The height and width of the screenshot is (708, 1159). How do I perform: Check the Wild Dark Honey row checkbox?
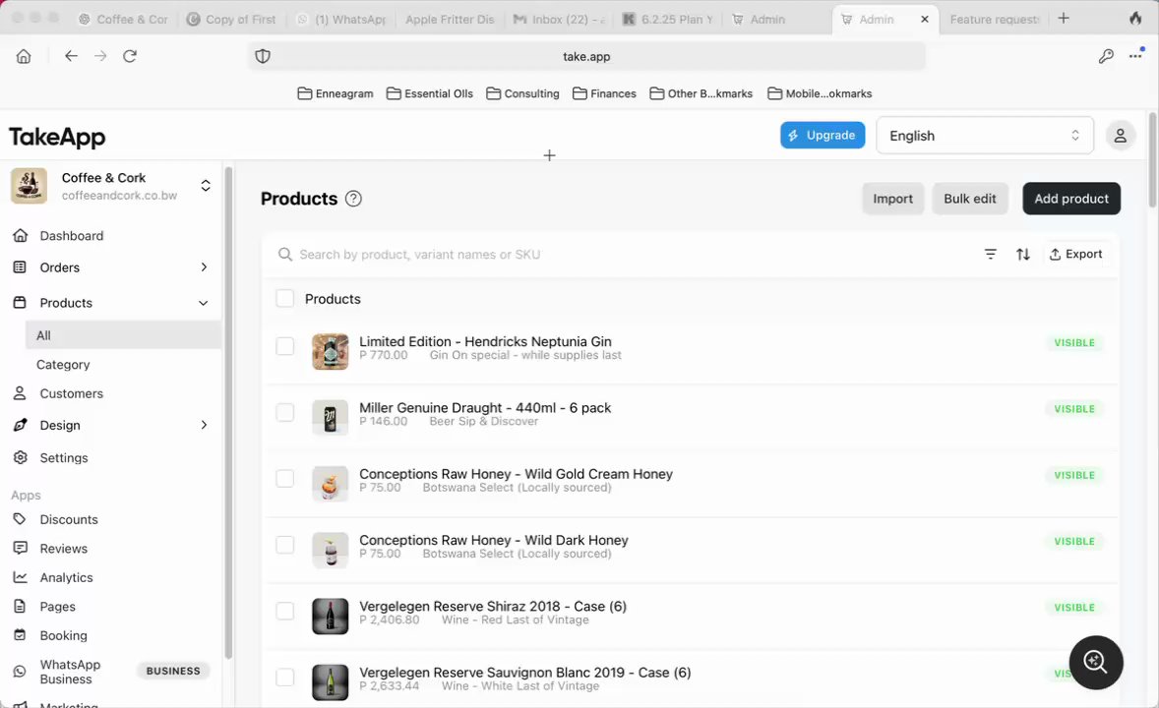point(284,545)
